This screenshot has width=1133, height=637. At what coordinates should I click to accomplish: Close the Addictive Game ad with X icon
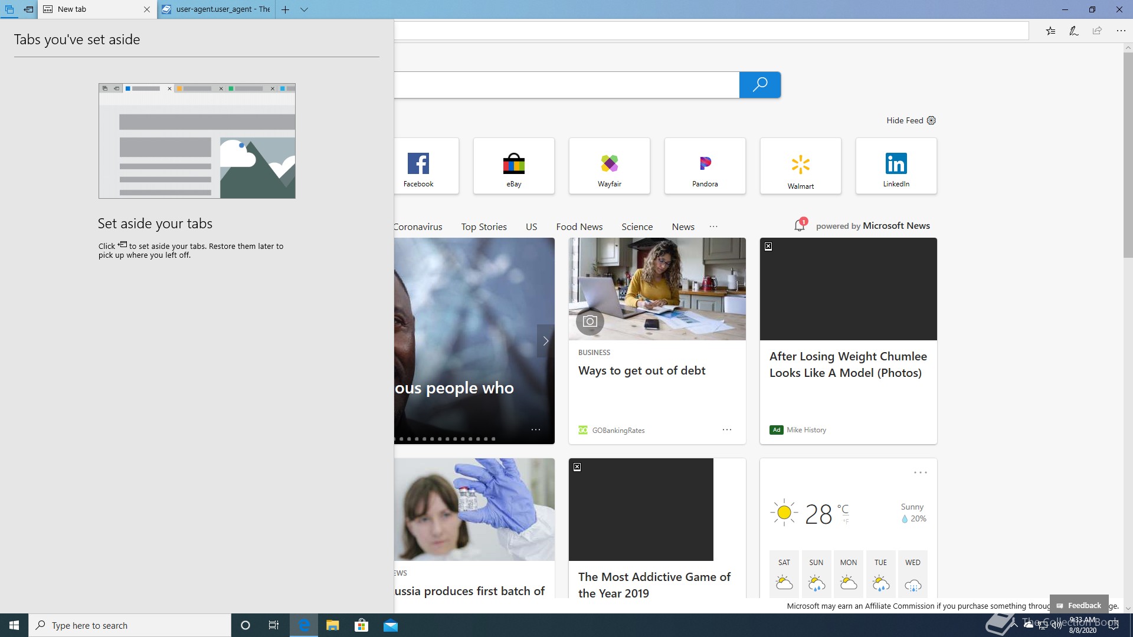tap(577, 467)
